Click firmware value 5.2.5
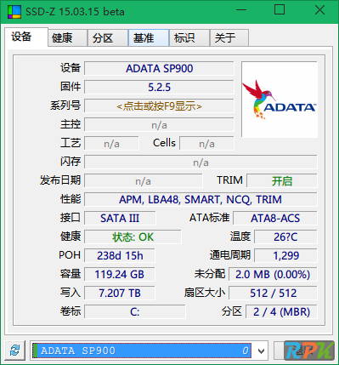Screen dimensions: 339x365 click(x=159, y=88)
